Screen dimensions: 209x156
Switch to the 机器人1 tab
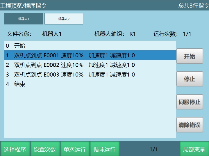24,19
